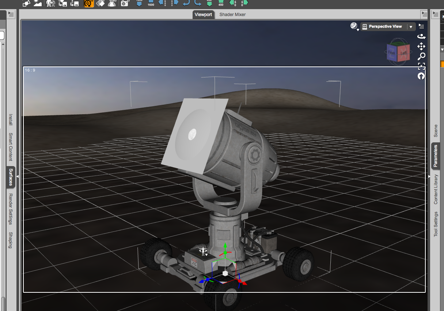Select the Region Navigator figure tool
The height and width of the screenshot is (311, 444).
click(x=112, y=3)
